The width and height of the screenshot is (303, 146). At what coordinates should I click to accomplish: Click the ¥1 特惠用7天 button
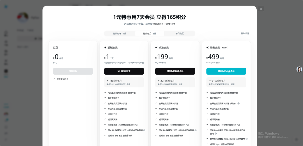(124, 71)
